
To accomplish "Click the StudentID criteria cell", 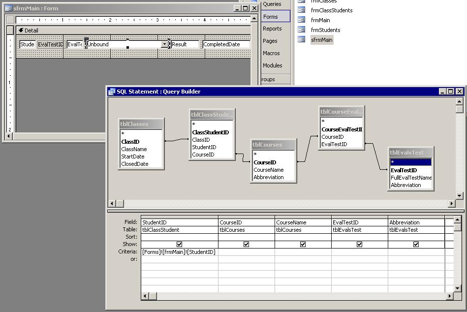I will pos(179,252).
